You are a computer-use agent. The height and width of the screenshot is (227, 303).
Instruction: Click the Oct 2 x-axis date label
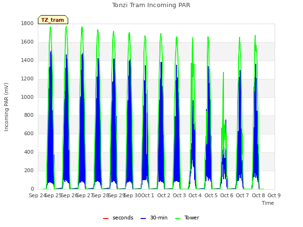point(164,195)
